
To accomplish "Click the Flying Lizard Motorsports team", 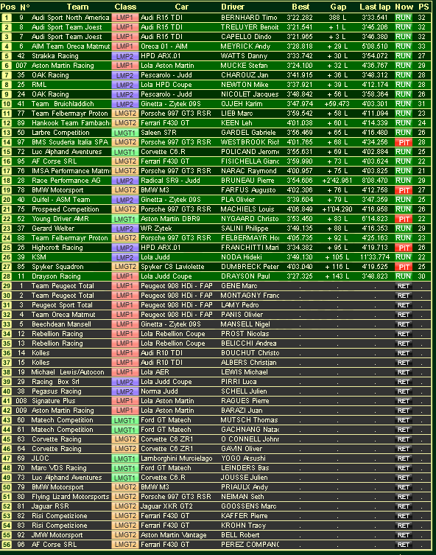I will (71, 495).
